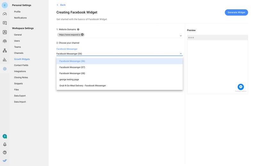
Task: Open Teams settings
Action: tap(18, 47)
